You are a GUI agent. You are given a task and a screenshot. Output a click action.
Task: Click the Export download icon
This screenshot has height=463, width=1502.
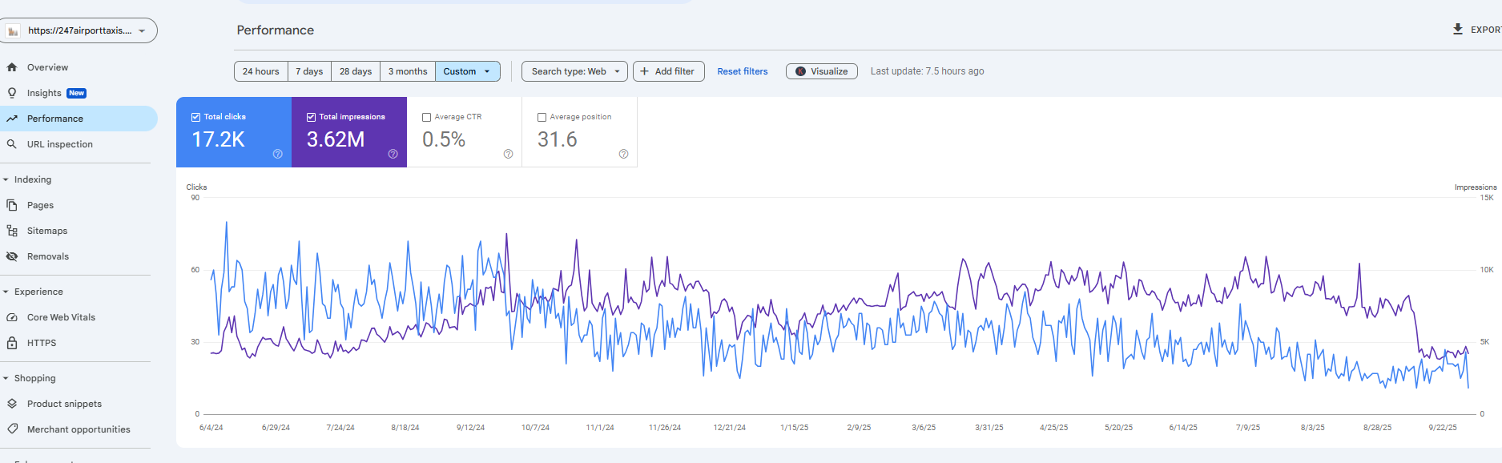(x=1457, y=30)
